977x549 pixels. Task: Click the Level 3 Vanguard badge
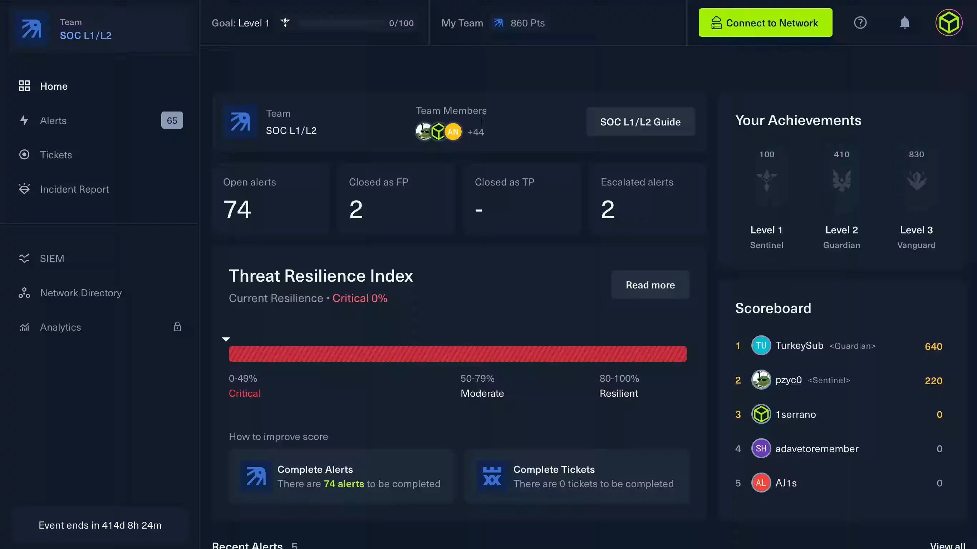point(916,180)
